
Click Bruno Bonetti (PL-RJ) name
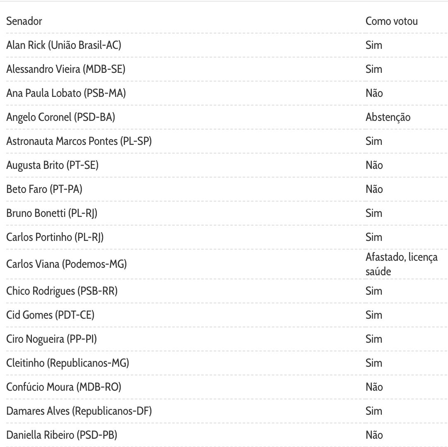point(52,213)
